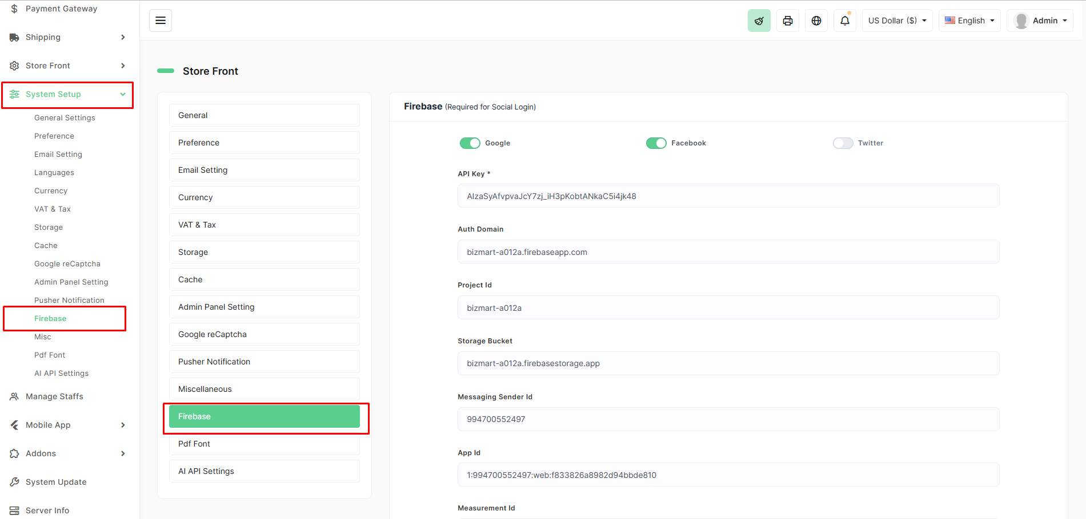Go to AI API Settings in sidebar

[61, 373]
